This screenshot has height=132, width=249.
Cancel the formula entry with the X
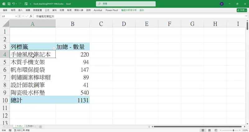pos(23,16)
